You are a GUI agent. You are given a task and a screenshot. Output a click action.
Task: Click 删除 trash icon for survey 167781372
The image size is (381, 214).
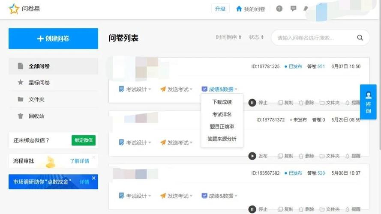(301, 156)
